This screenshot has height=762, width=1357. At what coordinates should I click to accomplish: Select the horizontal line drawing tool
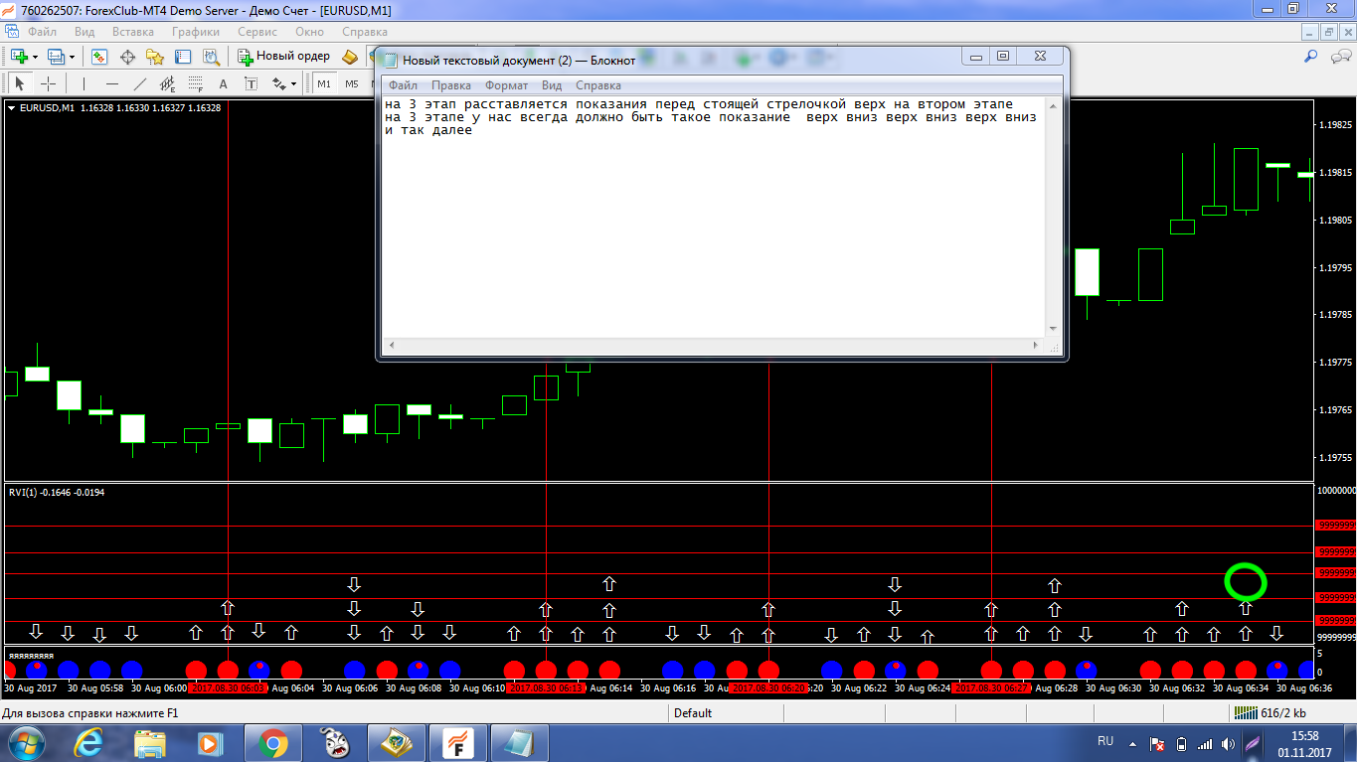111,83
